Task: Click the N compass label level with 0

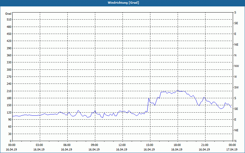Action: [235, 141]
